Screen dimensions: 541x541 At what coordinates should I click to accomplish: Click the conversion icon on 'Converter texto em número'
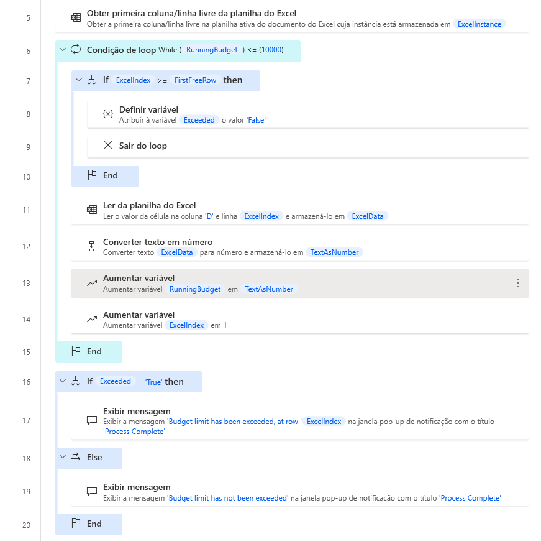(91, 247)
